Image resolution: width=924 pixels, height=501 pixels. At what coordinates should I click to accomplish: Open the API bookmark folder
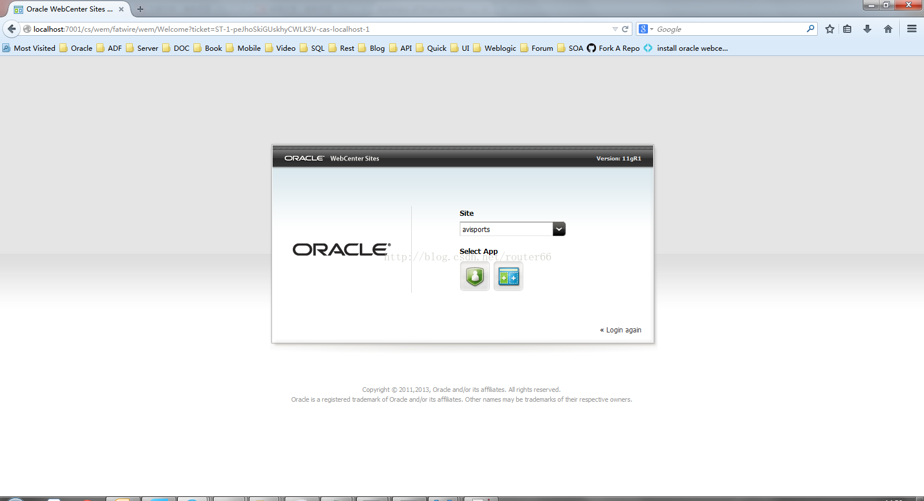[400, 48]
